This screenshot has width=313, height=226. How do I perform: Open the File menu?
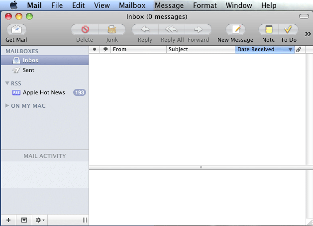[x=57, y=5]
